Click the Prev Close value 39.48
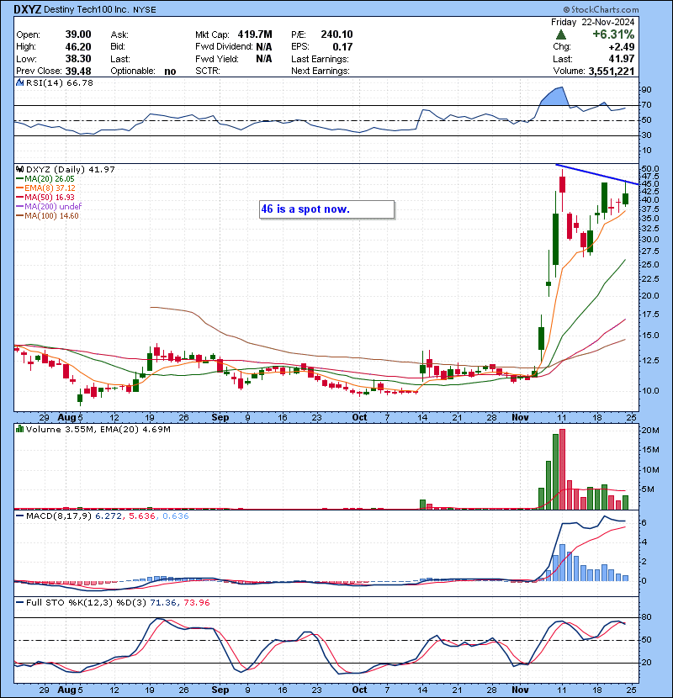The width and height of the screenshot is (673, 698). point(78,71)
